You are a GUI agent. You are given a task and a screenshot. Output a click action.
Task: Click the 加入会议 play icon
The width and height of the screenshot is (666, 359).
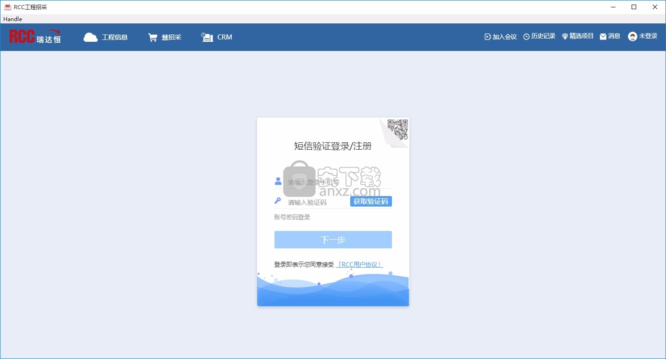[x=487, y=37]
